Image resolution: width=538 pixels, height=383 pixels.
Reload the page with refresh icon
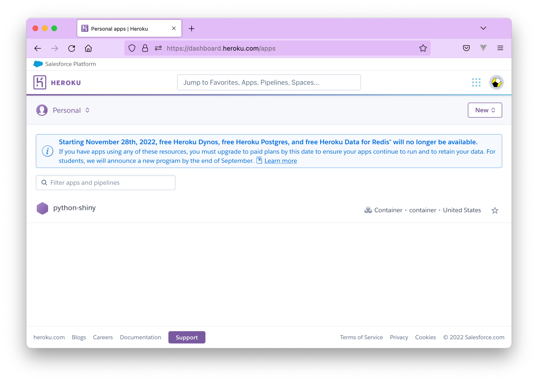72,48
